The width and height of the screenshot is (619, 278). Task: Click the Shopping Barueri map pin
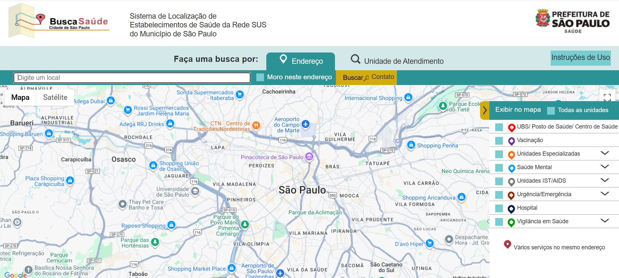[x=49, y=133]
